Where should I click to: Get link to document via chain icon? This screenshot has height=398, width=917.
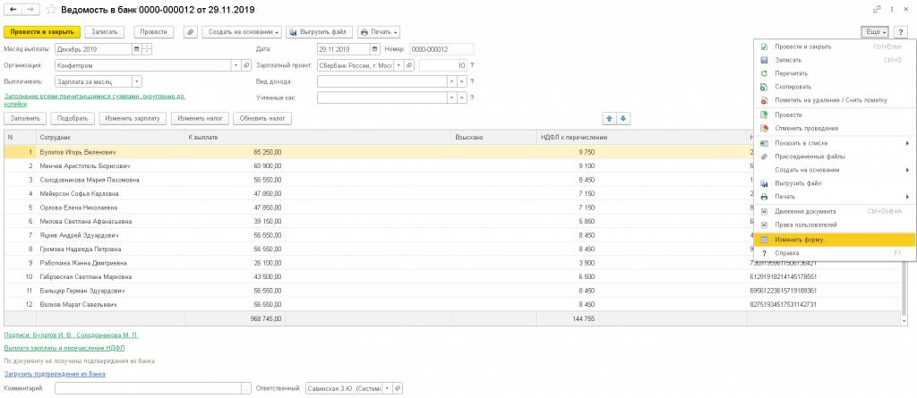pos(877,10)
